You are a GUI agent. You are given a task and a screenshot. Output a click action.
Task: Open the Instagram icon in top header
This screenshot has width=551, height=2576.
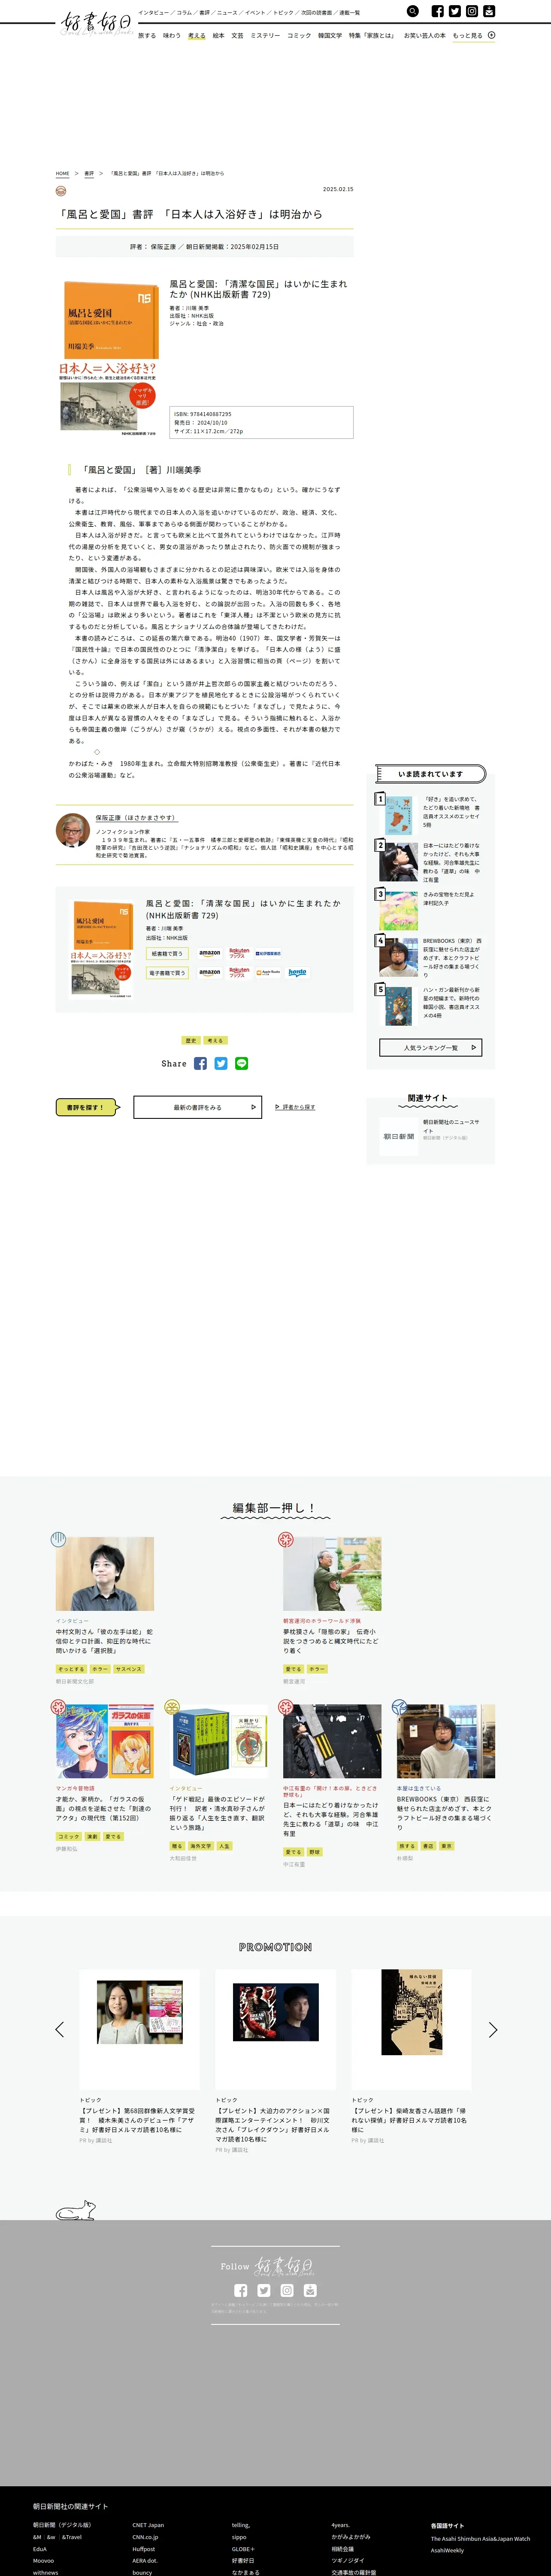[x=472, y=11]
